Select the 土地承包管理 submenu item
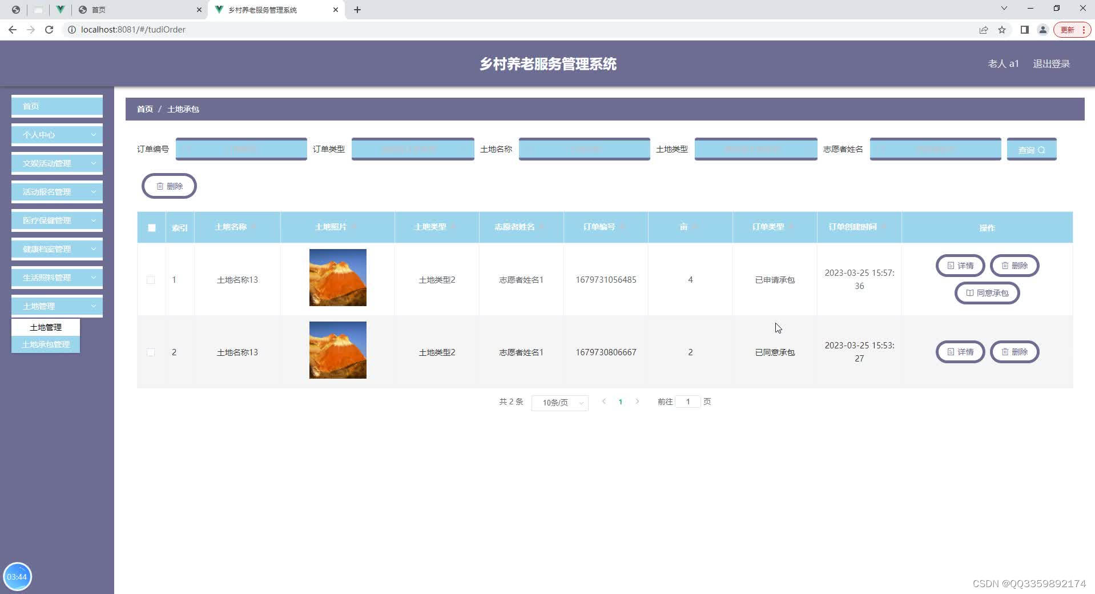This screenshot has height=594, width=1095. pyautogui.click(x=46, y=344)
